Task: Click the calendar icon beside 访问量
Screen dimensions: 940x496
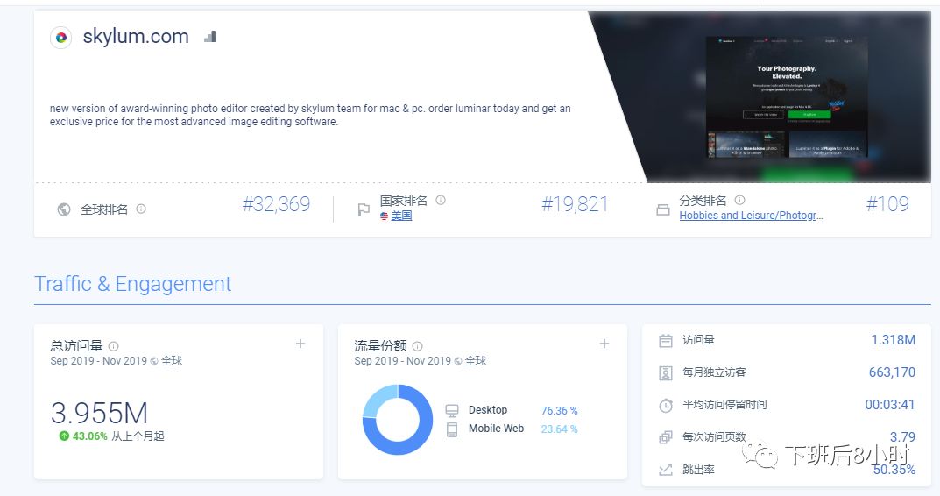Action: point(666,341)
